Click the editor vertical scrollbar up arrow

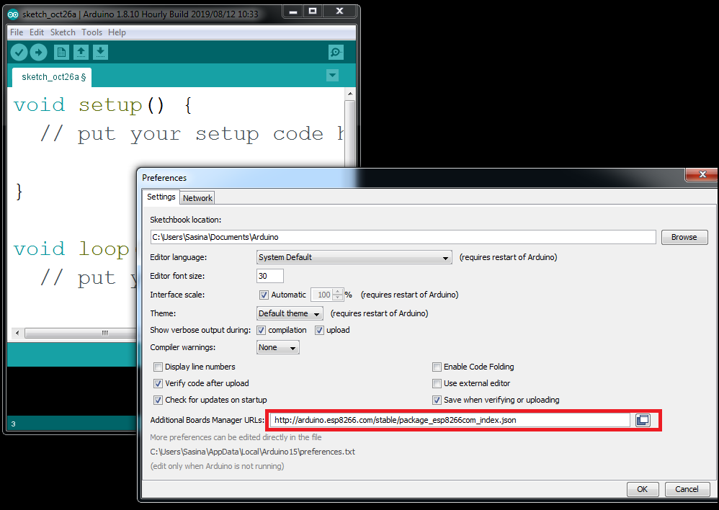pyautogui.click(x=350, y=94)
